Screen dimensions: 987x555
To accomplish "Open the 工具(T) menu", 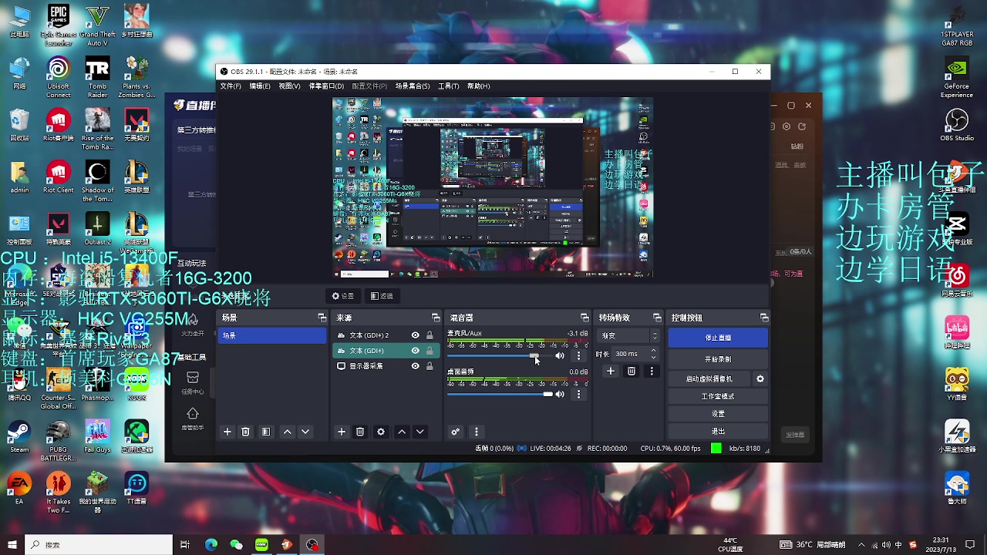I will (448, 86).
